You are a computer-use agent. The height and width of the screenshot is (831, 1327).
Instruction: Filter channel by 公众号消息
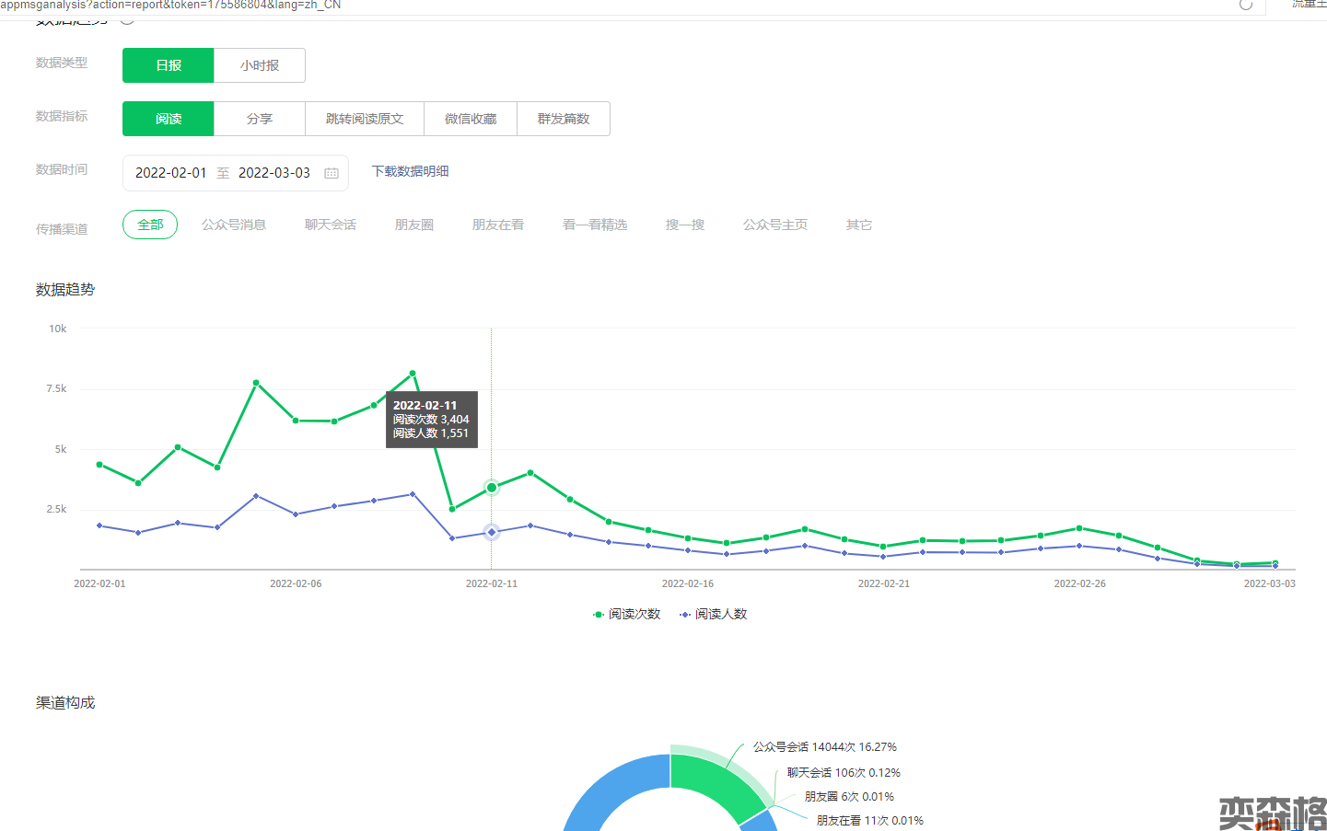[x=234, y=225]
